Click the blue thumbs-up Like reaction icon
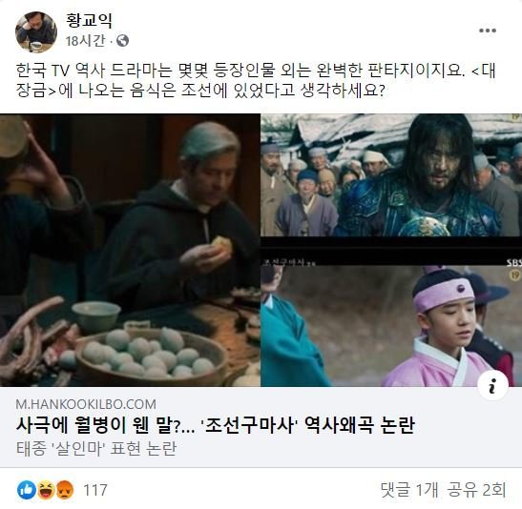The image size is (522, 509). coord(27,490)
